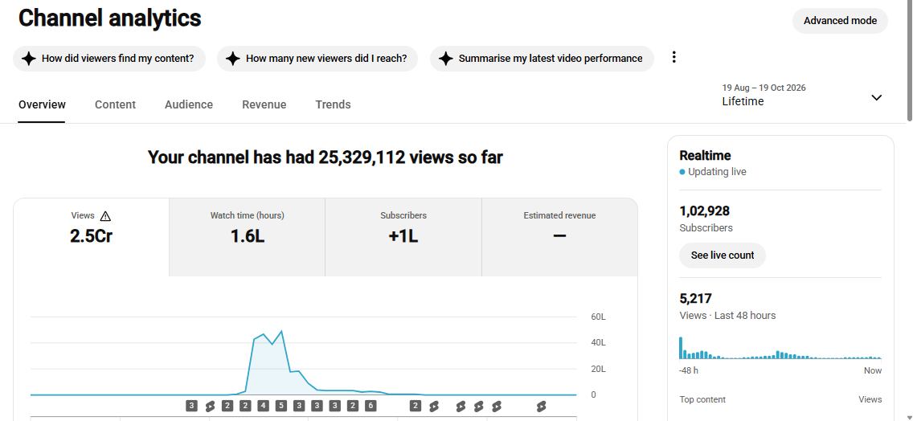913x421 pixels.
Task: Click the 20L y-axis label
Action: 598,369
